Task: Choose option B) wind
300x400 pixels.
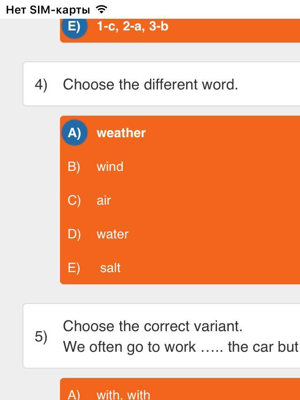Action: click(110, 167)
